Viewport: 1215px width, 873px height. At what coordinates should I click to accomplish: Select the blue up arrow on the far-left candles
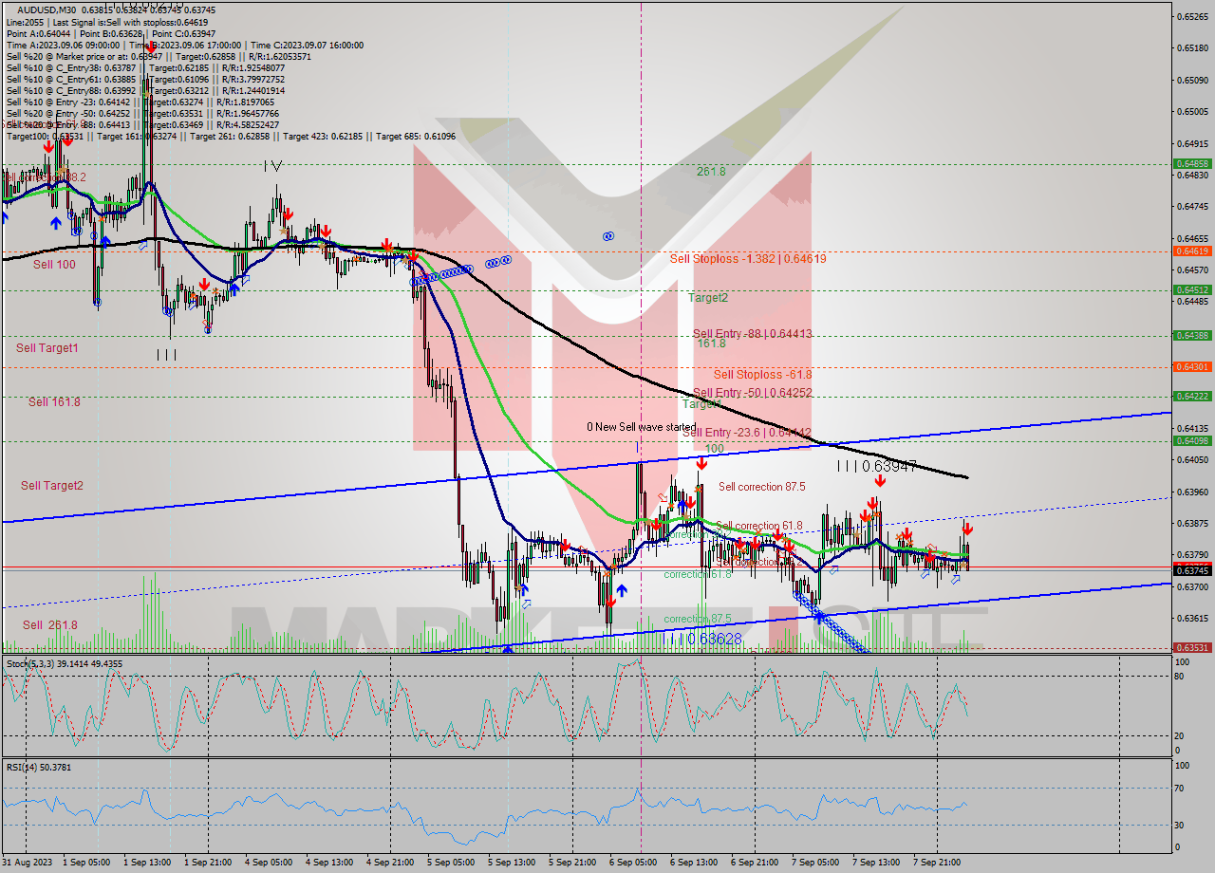[x=55, y=224]
